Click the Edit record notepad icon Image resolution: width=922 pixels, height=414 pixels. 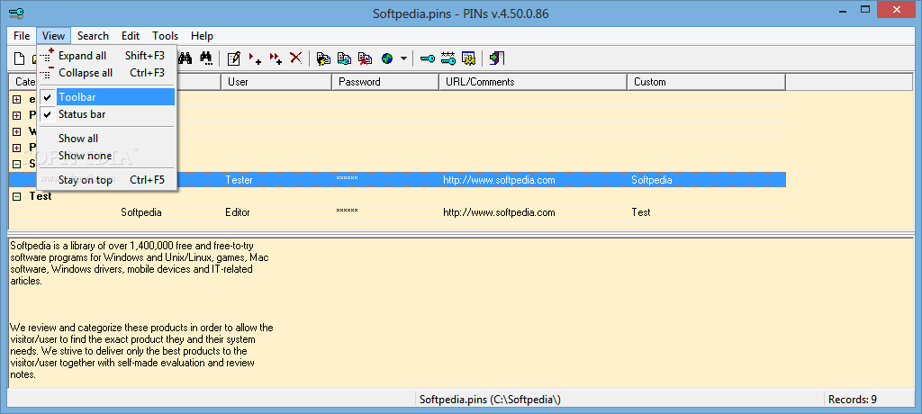pos(233,58)
